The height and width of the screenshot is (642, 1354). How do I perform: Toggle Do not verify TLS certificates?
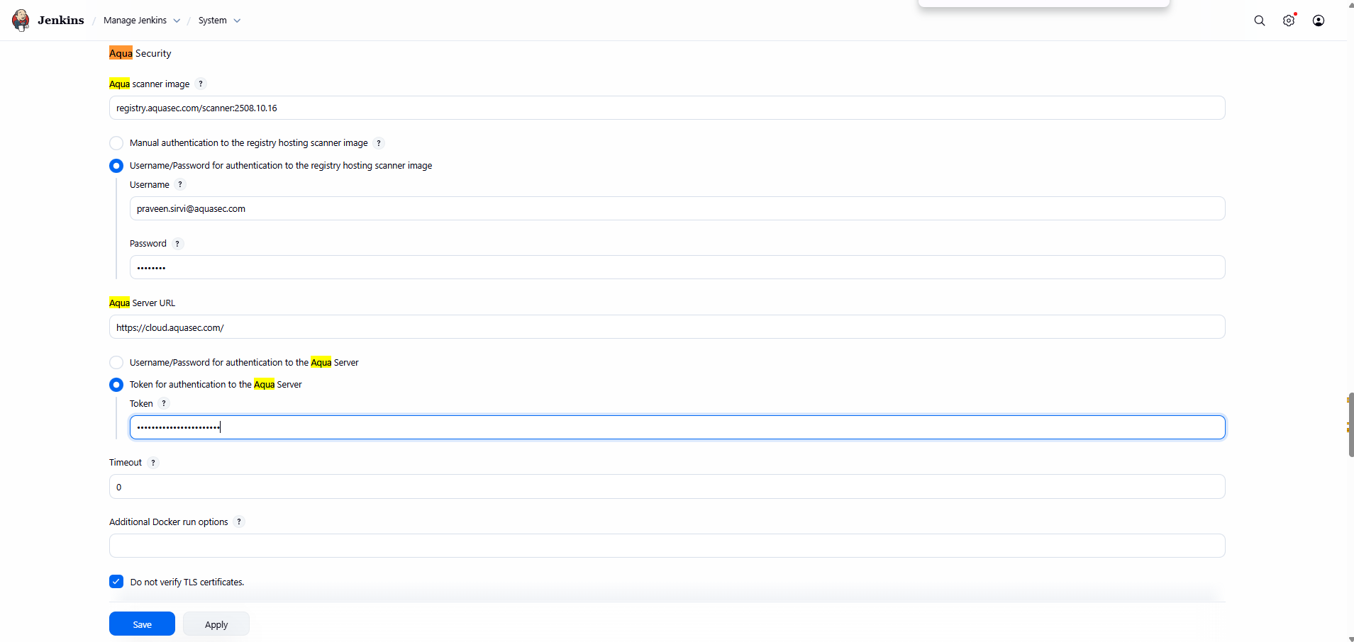tap(116, 582)
